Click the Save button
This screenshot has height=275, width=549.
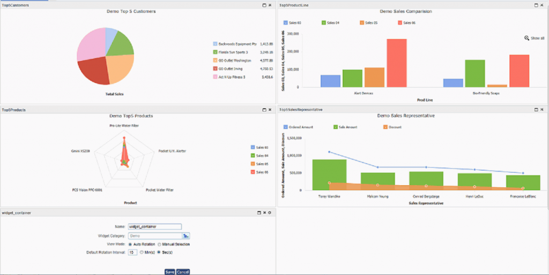click(x=170, y=272)
